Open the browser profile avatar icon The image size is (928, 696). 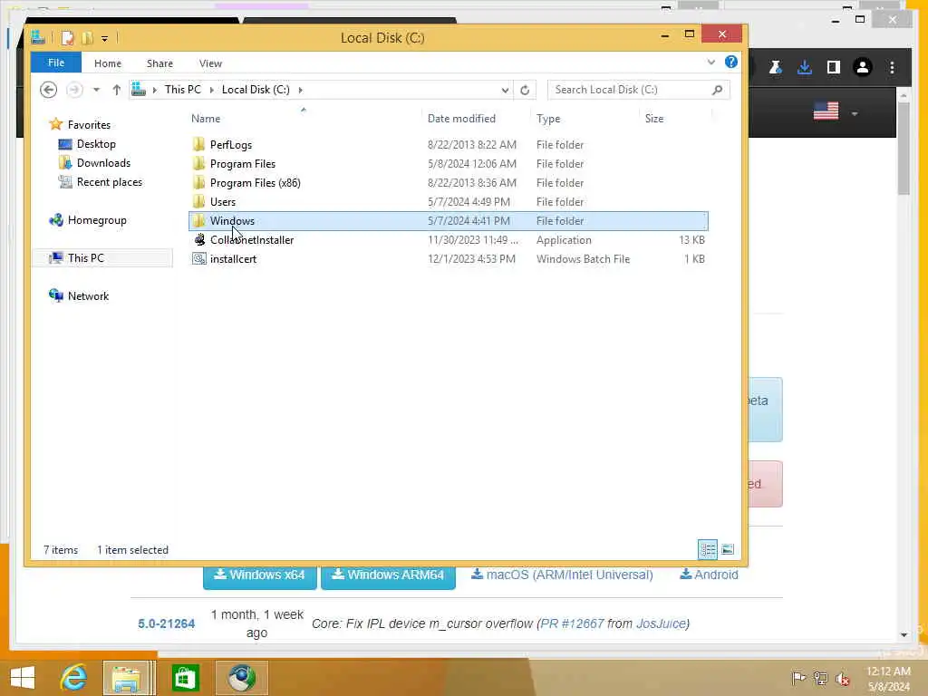863,67
